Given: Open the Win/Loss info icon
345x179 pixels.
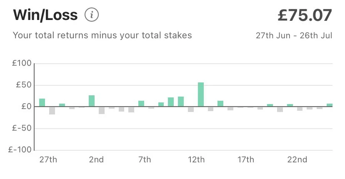Looking at the screenshot, I should coord(92,15).
